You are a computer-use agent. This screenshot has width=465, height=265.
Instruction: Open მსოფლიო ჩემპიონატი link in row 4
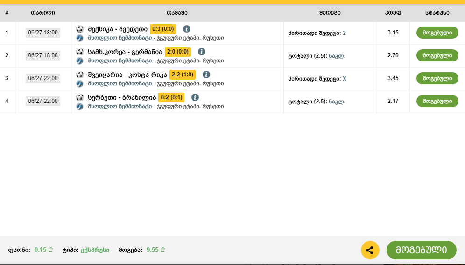(x=120, y=107)
